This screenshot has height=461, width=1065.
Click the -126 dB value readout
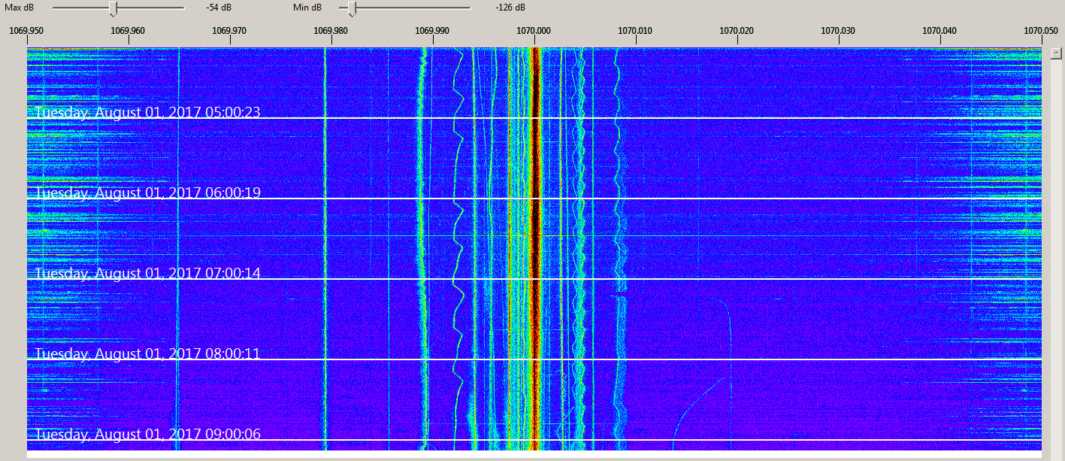(510, 7)
